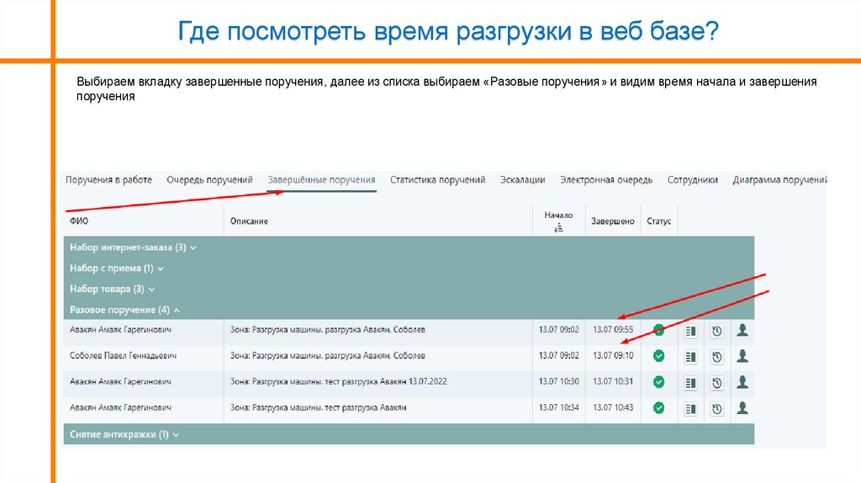The image size is (861, 483).
Task: Open details icon for the 09:55 task row
Action: coord(691,332)
